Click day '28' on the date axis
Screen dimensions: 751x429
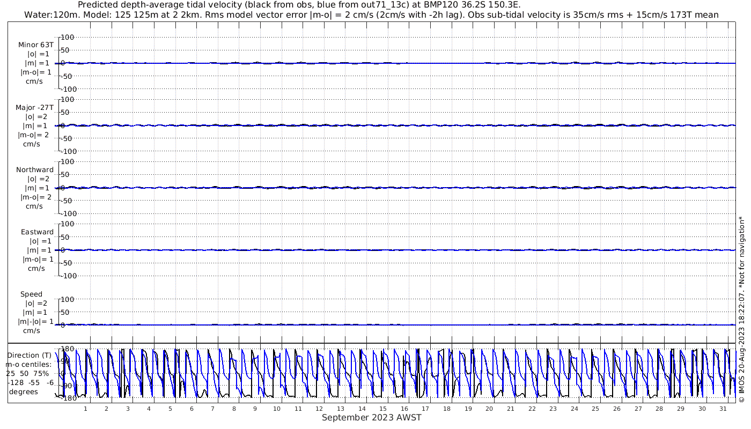click(x=659, y=409)
